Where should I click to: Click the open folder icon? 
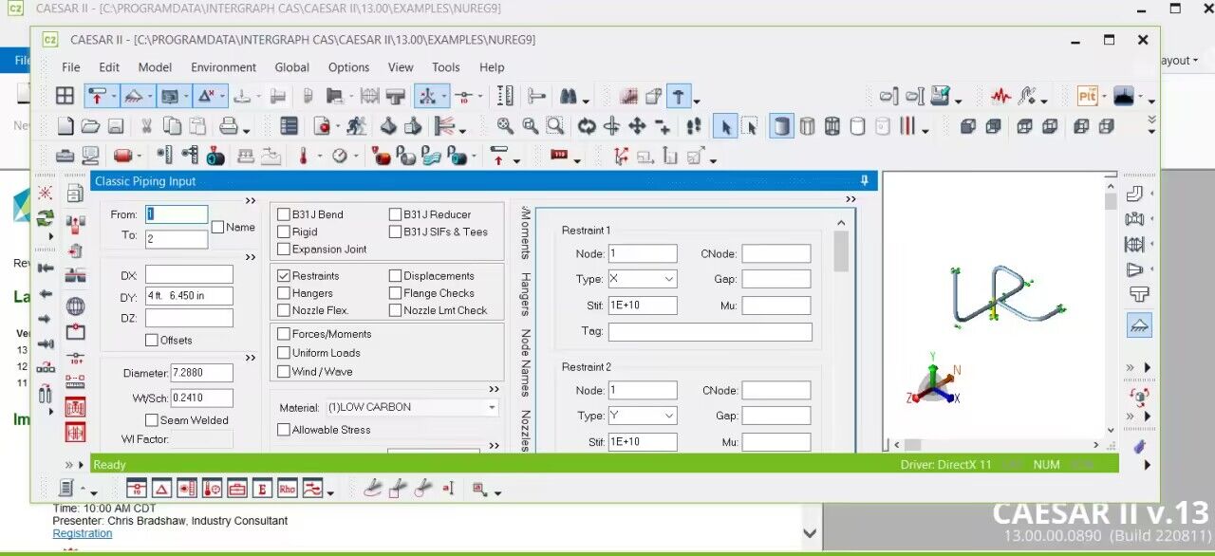point(90,126)
